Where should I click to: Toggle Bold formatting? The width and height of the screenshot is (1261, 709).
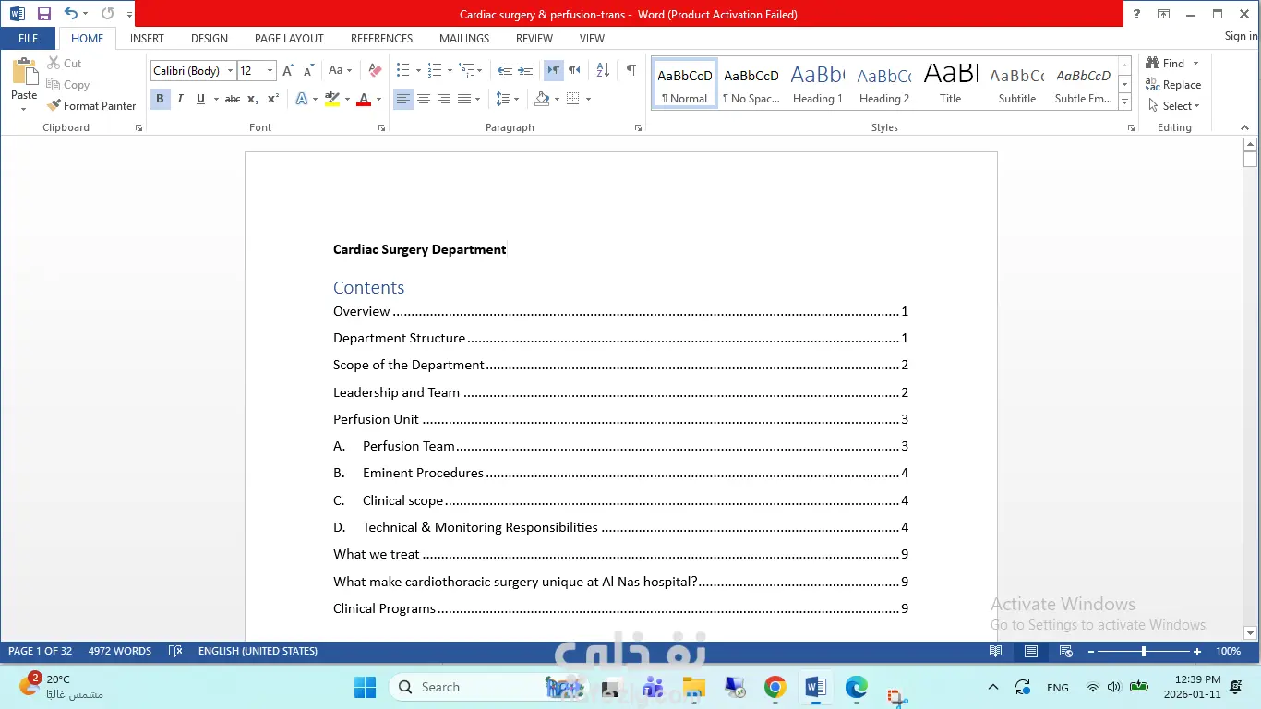pyautogui.click(x=160, y=99)
